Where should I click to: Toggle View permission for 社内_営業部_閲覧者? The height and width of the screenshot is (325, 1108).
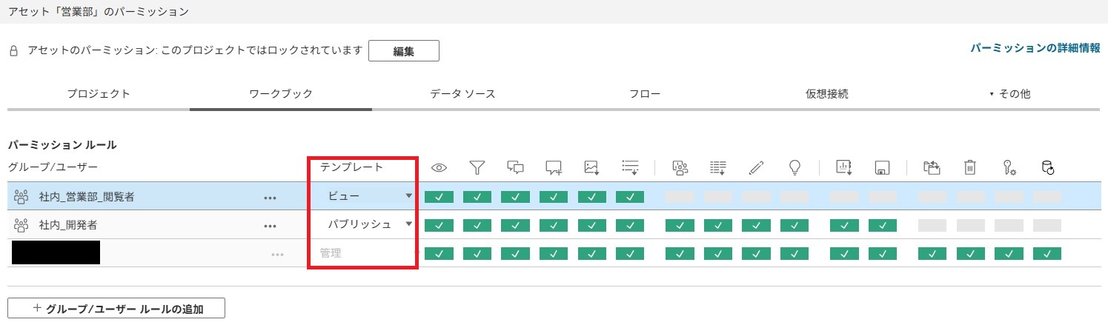(x=439, y=197)
